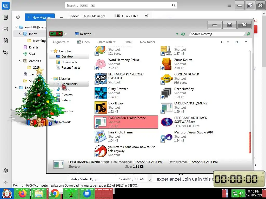Viewport: 266px width, 199px height.
Task: Open Thunderbird Mail space icon
Action: click(x=6, y=6)
